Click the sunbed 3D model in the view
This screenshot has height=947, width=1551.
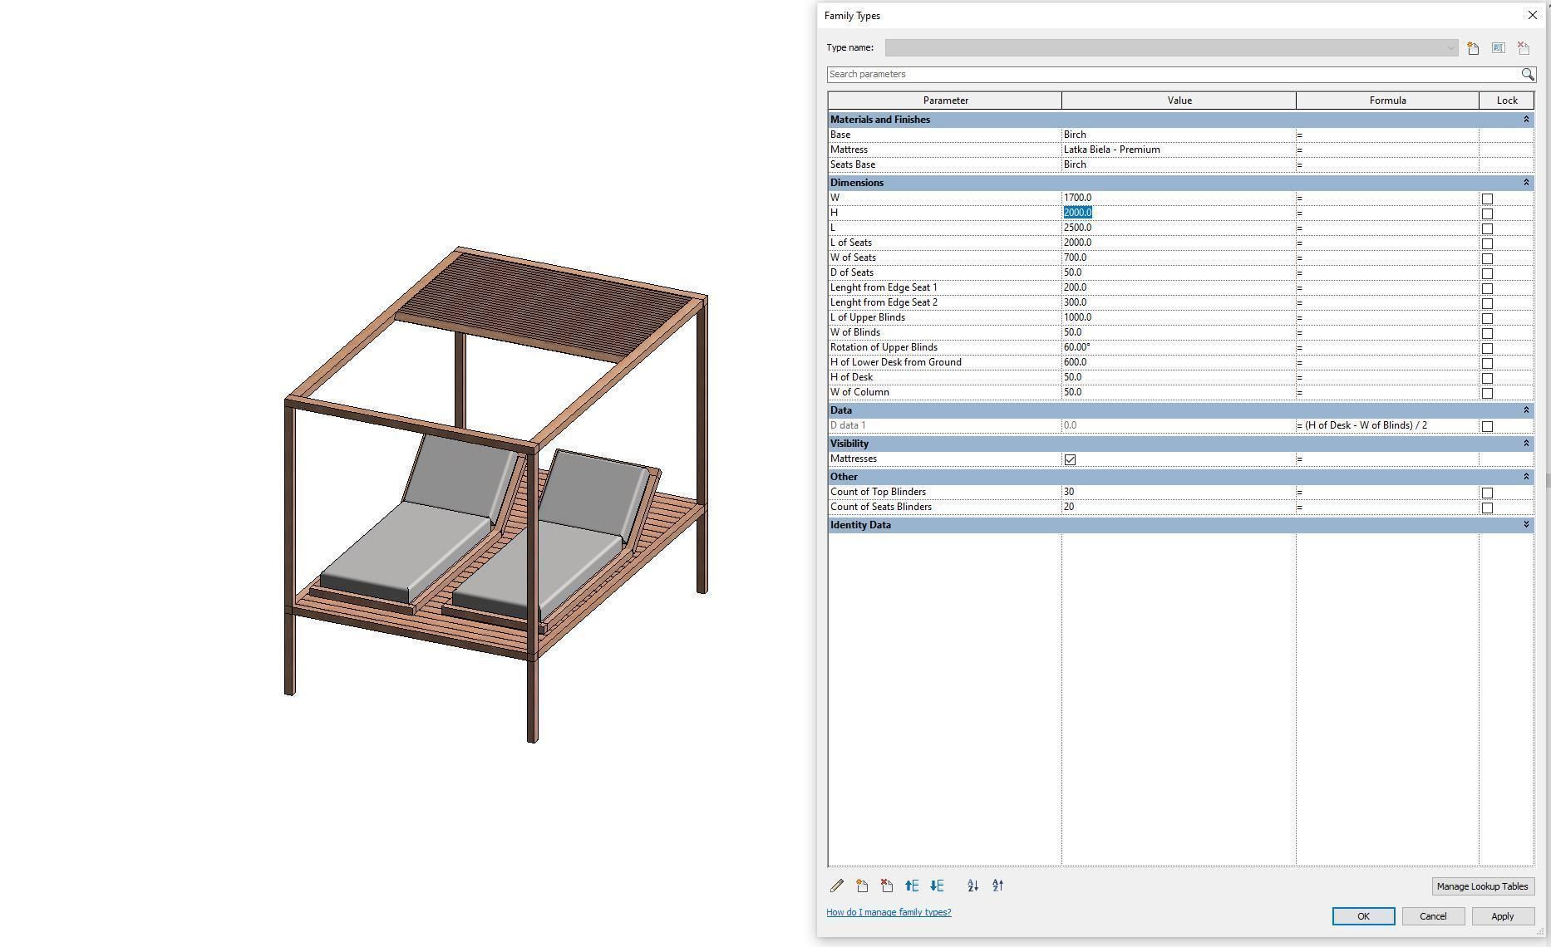click(495, 495)
